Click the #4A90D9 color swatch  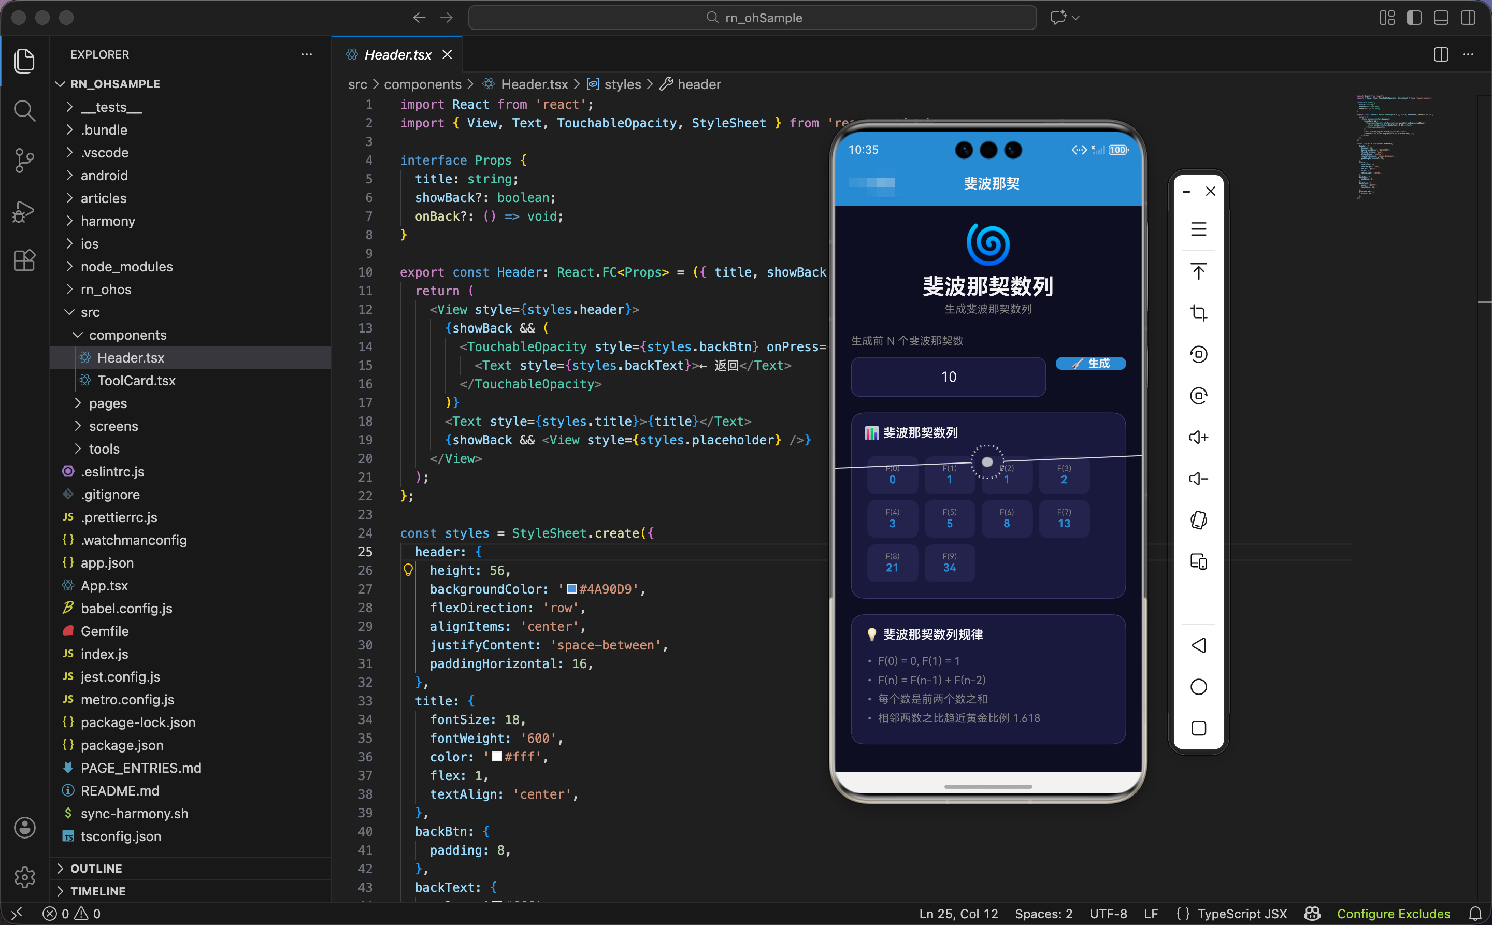[x=572, y=588]
